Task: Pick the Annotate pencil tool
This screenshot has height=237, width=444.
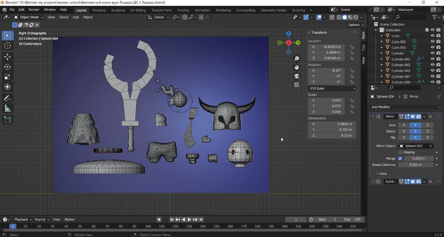Action: 7,98
